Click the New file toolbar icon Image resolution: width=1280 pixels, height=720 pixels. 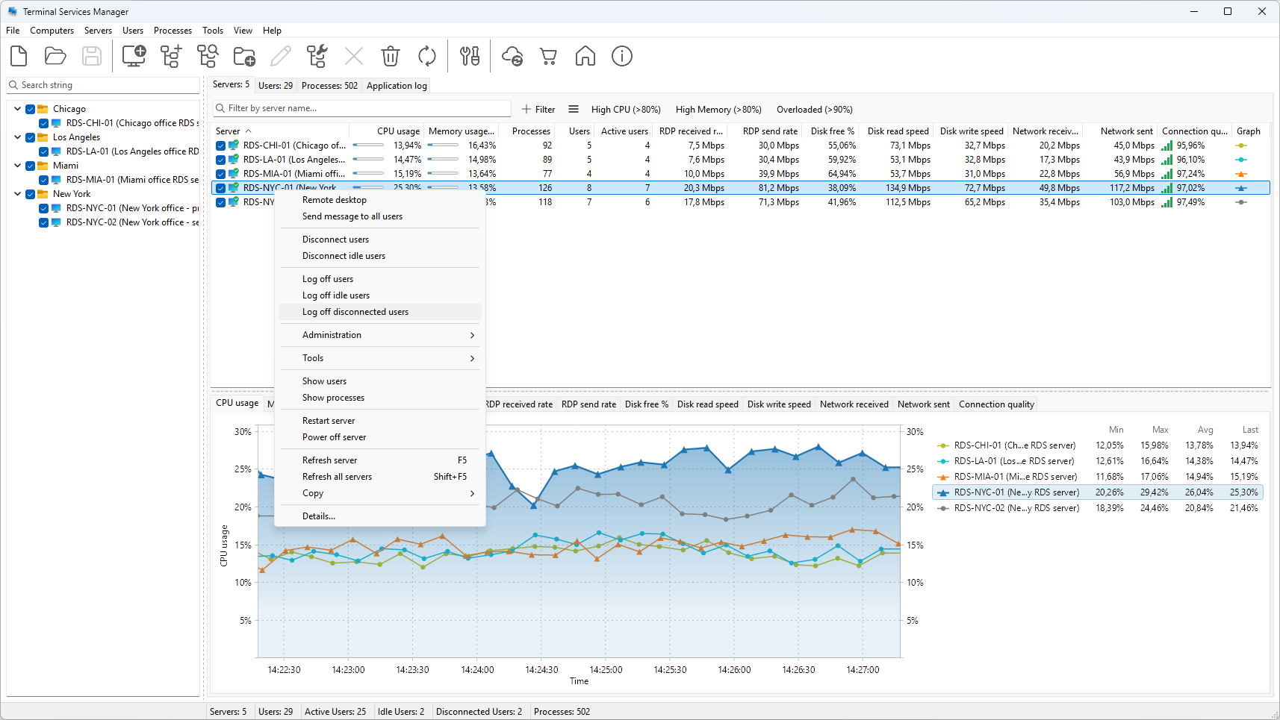pyautogui.click(x=19, y=56)
